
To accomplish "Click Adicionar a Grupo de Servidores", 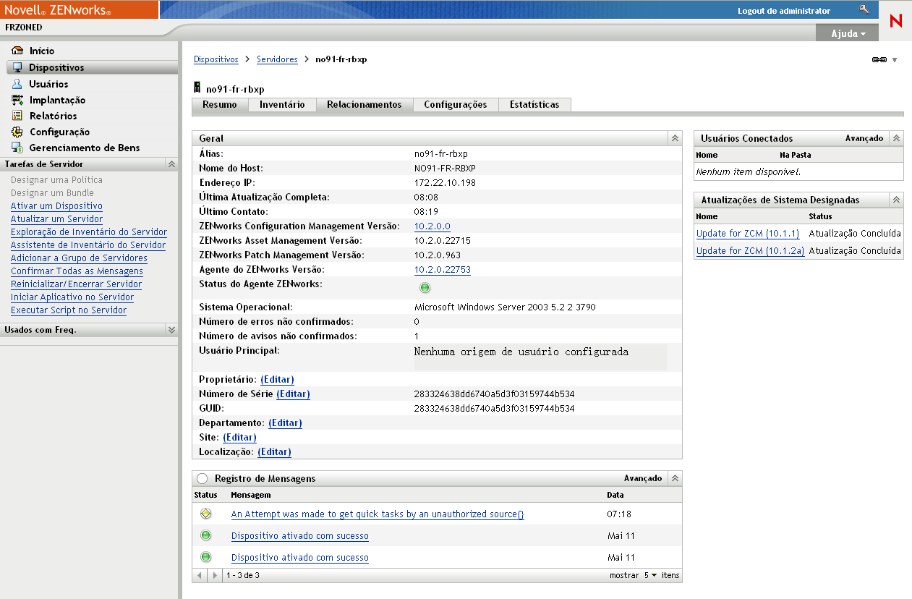I will pos(79,258).
